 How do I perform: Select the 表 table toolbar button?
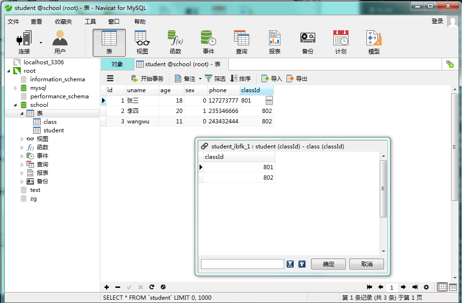(x=109, y=43)
